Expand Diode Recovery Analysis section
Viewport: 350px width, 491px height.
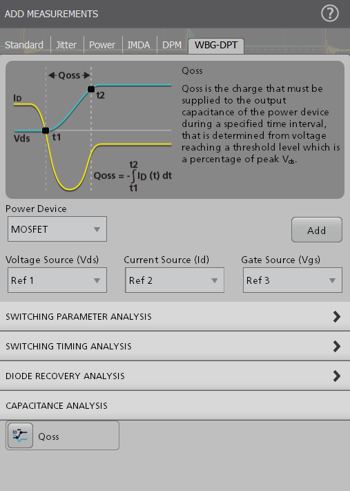click(175, 376)
